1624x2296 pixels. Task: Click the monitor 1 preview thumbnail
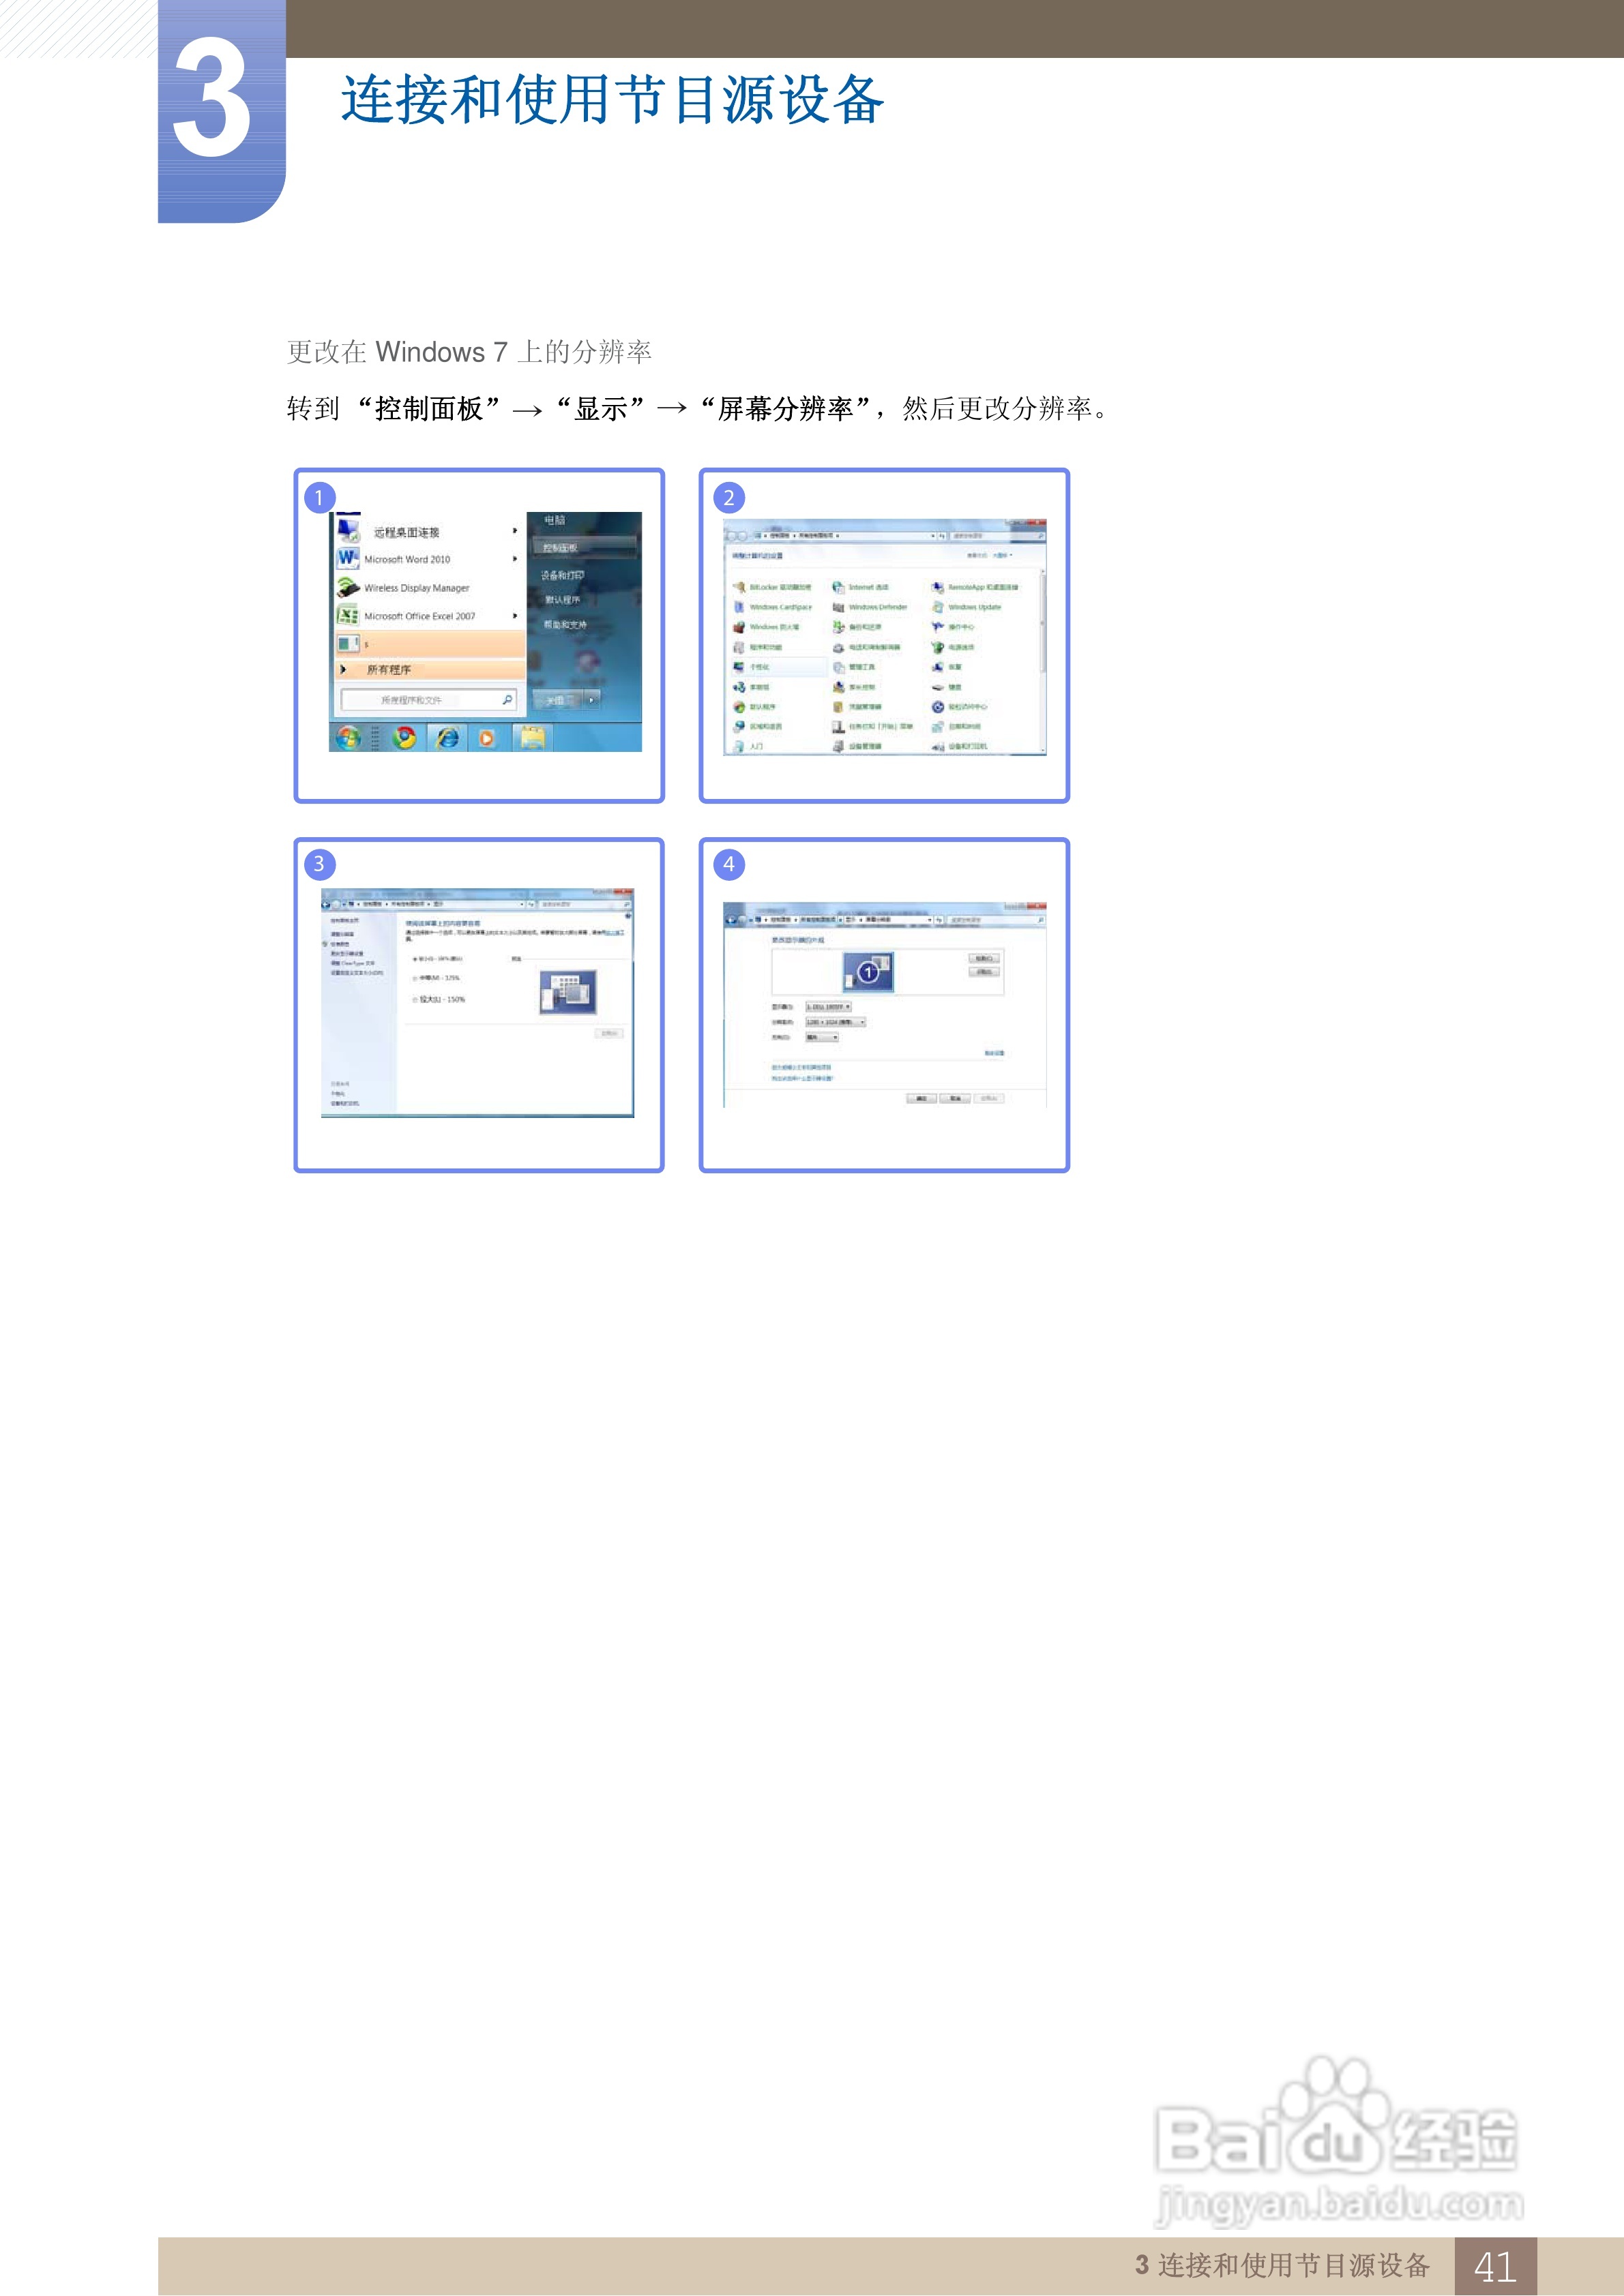(868, 972)
